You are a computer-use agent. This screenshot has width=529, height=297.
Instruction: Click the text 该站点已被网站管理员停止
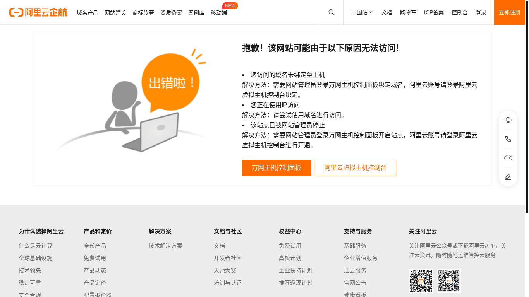coord(288,125)
